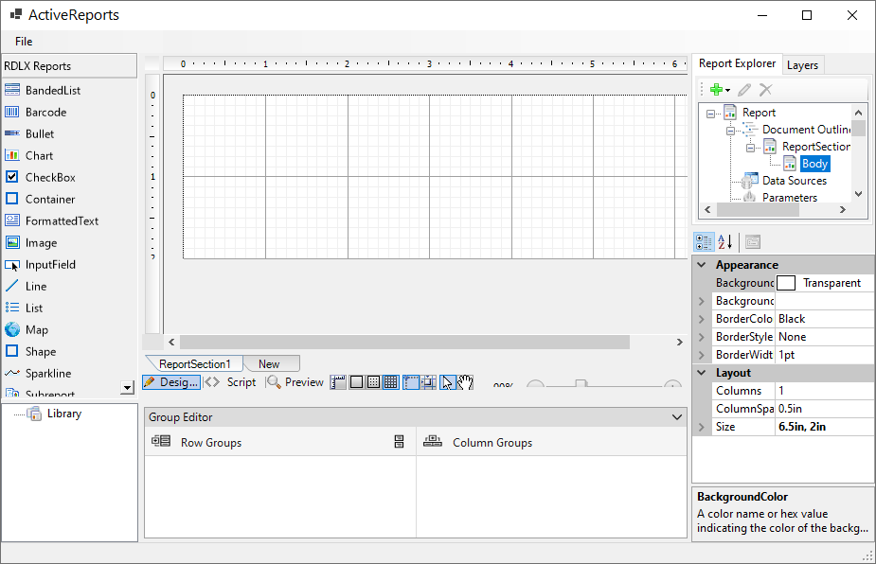Toggle snap to lines button
The width and height of the screenshot is (876, 564).
pyautogui.click(x=411, y=382)
